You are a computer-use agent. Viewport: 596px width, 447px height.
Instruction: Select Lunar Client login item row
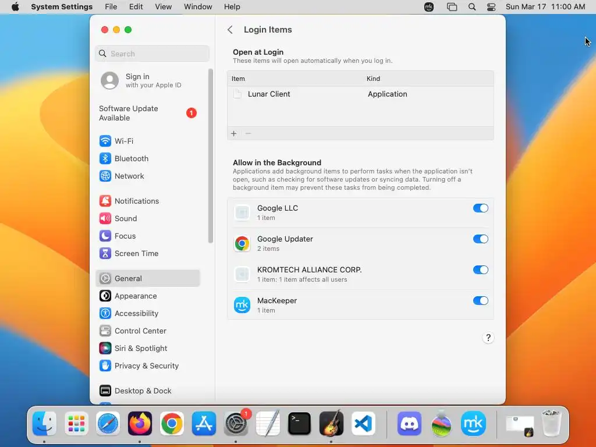(360, 94)
